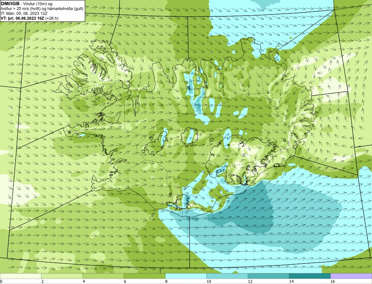Click the 2–4 m/s light green legend swatch

(62, 276)
